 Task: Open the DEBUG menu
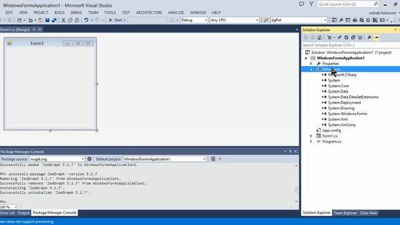click(x=76, y=12)
